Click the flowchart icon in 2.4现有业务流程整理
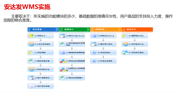 tap(63, 61)
